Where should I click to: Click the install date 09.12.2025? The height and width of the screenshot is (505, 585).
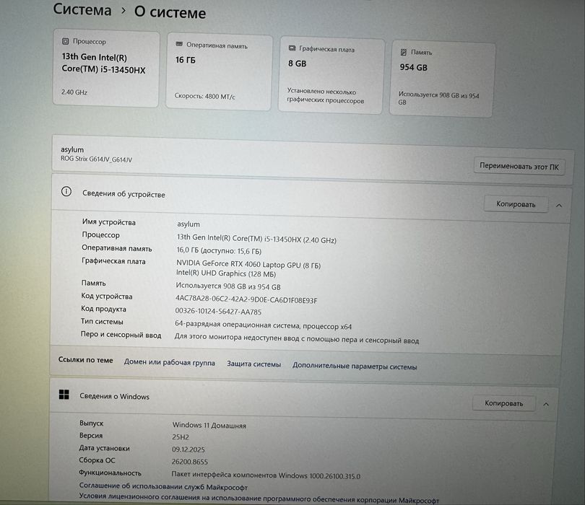pyautogui.click(x=188, y=449)
